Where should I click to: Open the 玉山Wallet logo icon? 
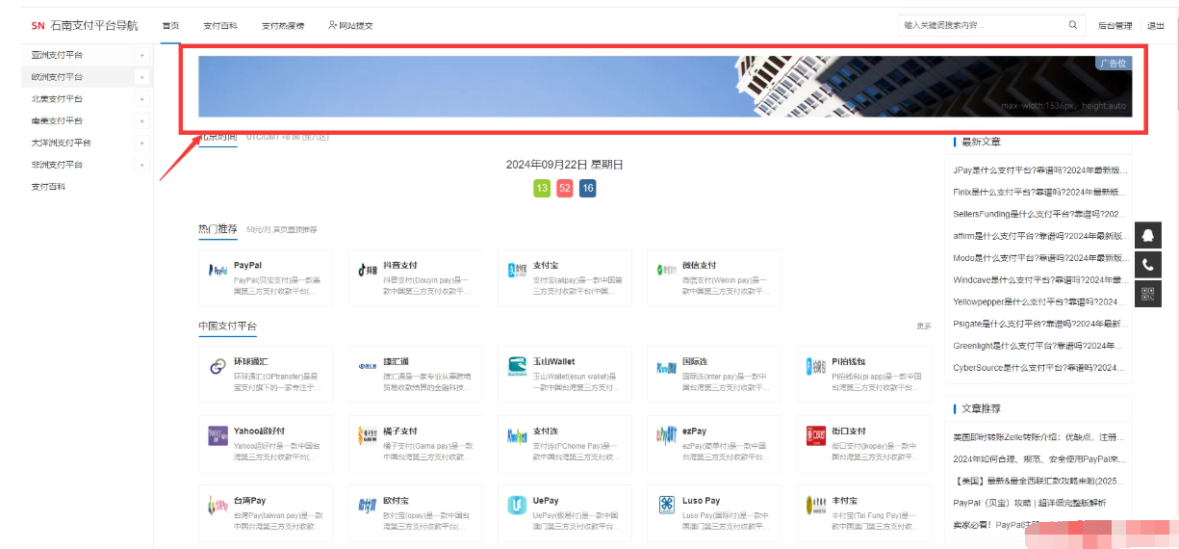(x=518, y=367)
